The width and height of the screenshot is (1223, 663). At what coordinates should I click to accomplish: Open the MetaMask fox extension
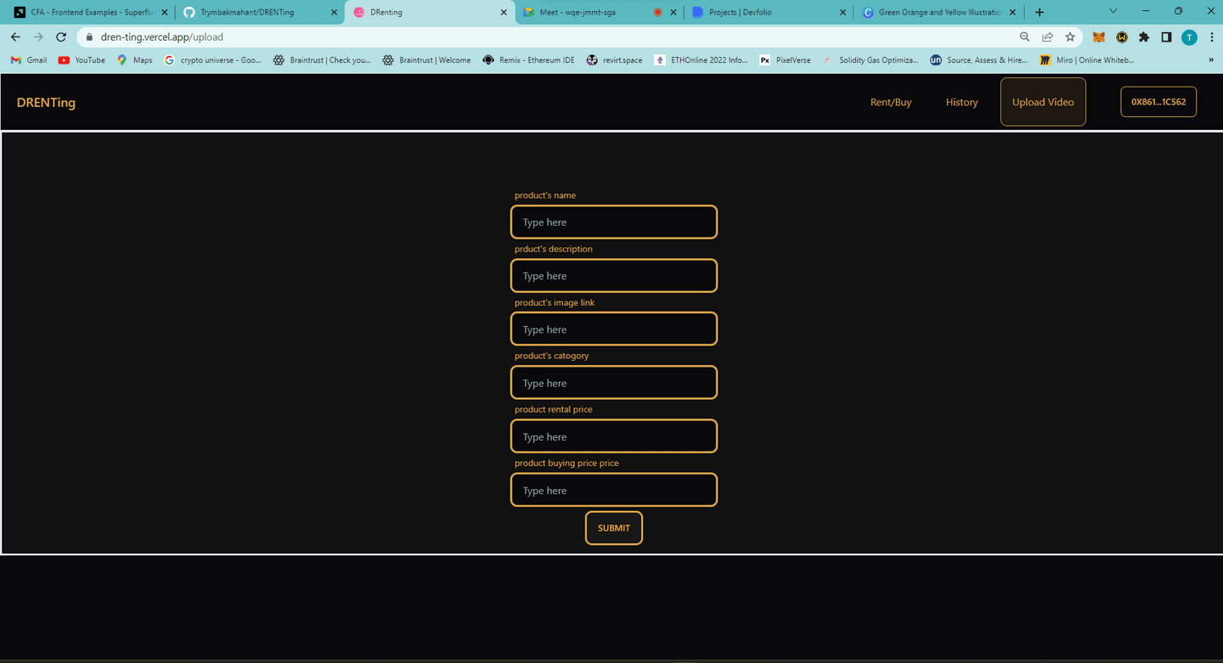click(1099, 37)
